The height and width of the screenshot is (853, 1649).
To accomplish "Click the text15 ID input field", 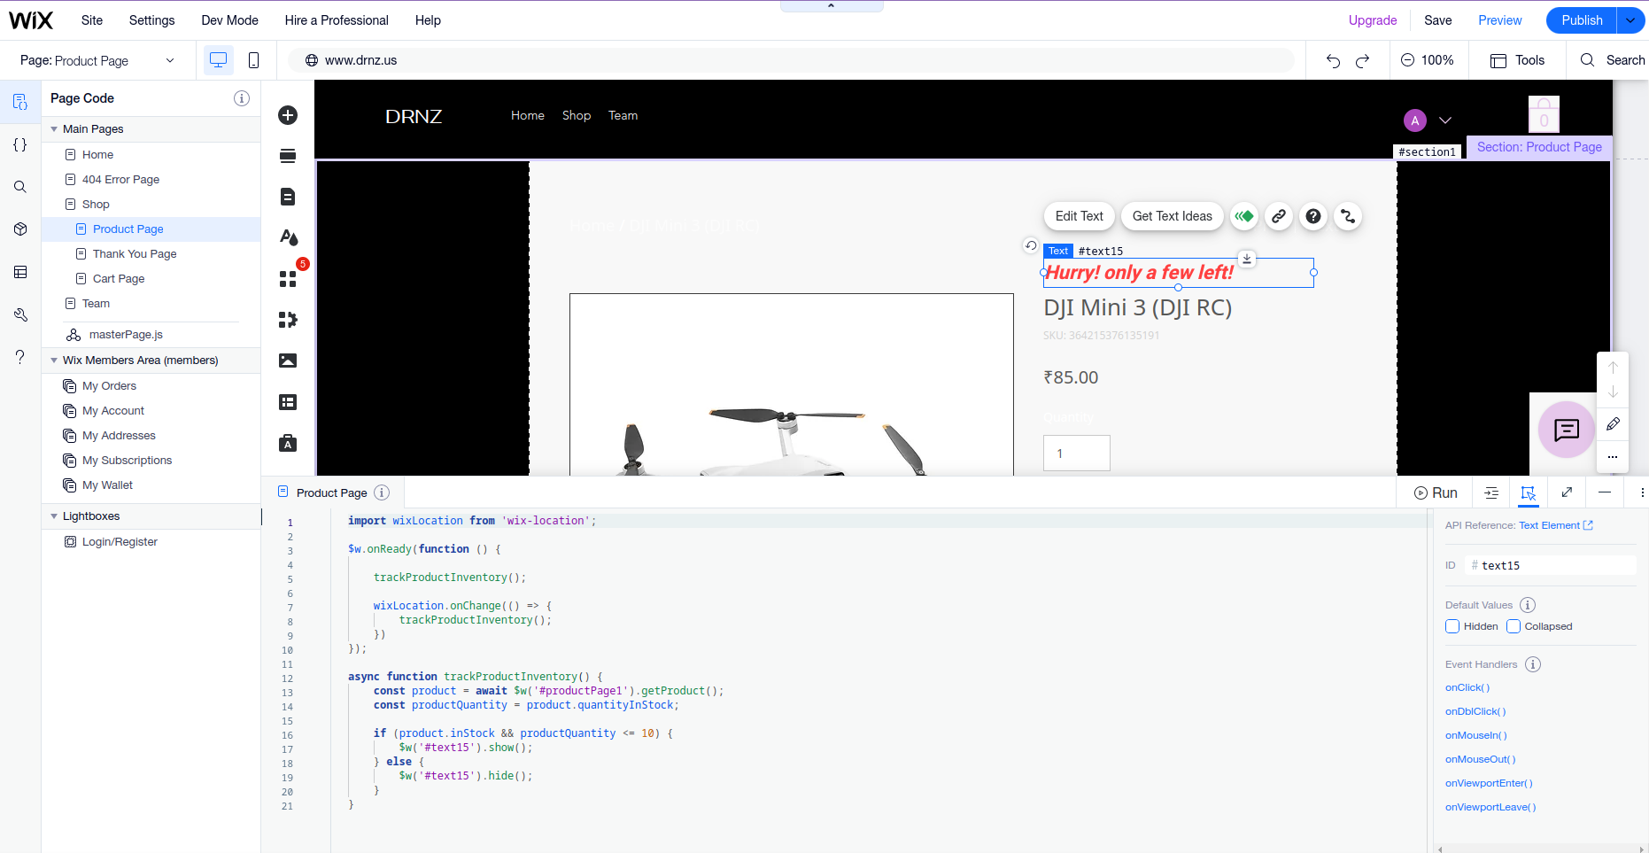I will 1551,565.
